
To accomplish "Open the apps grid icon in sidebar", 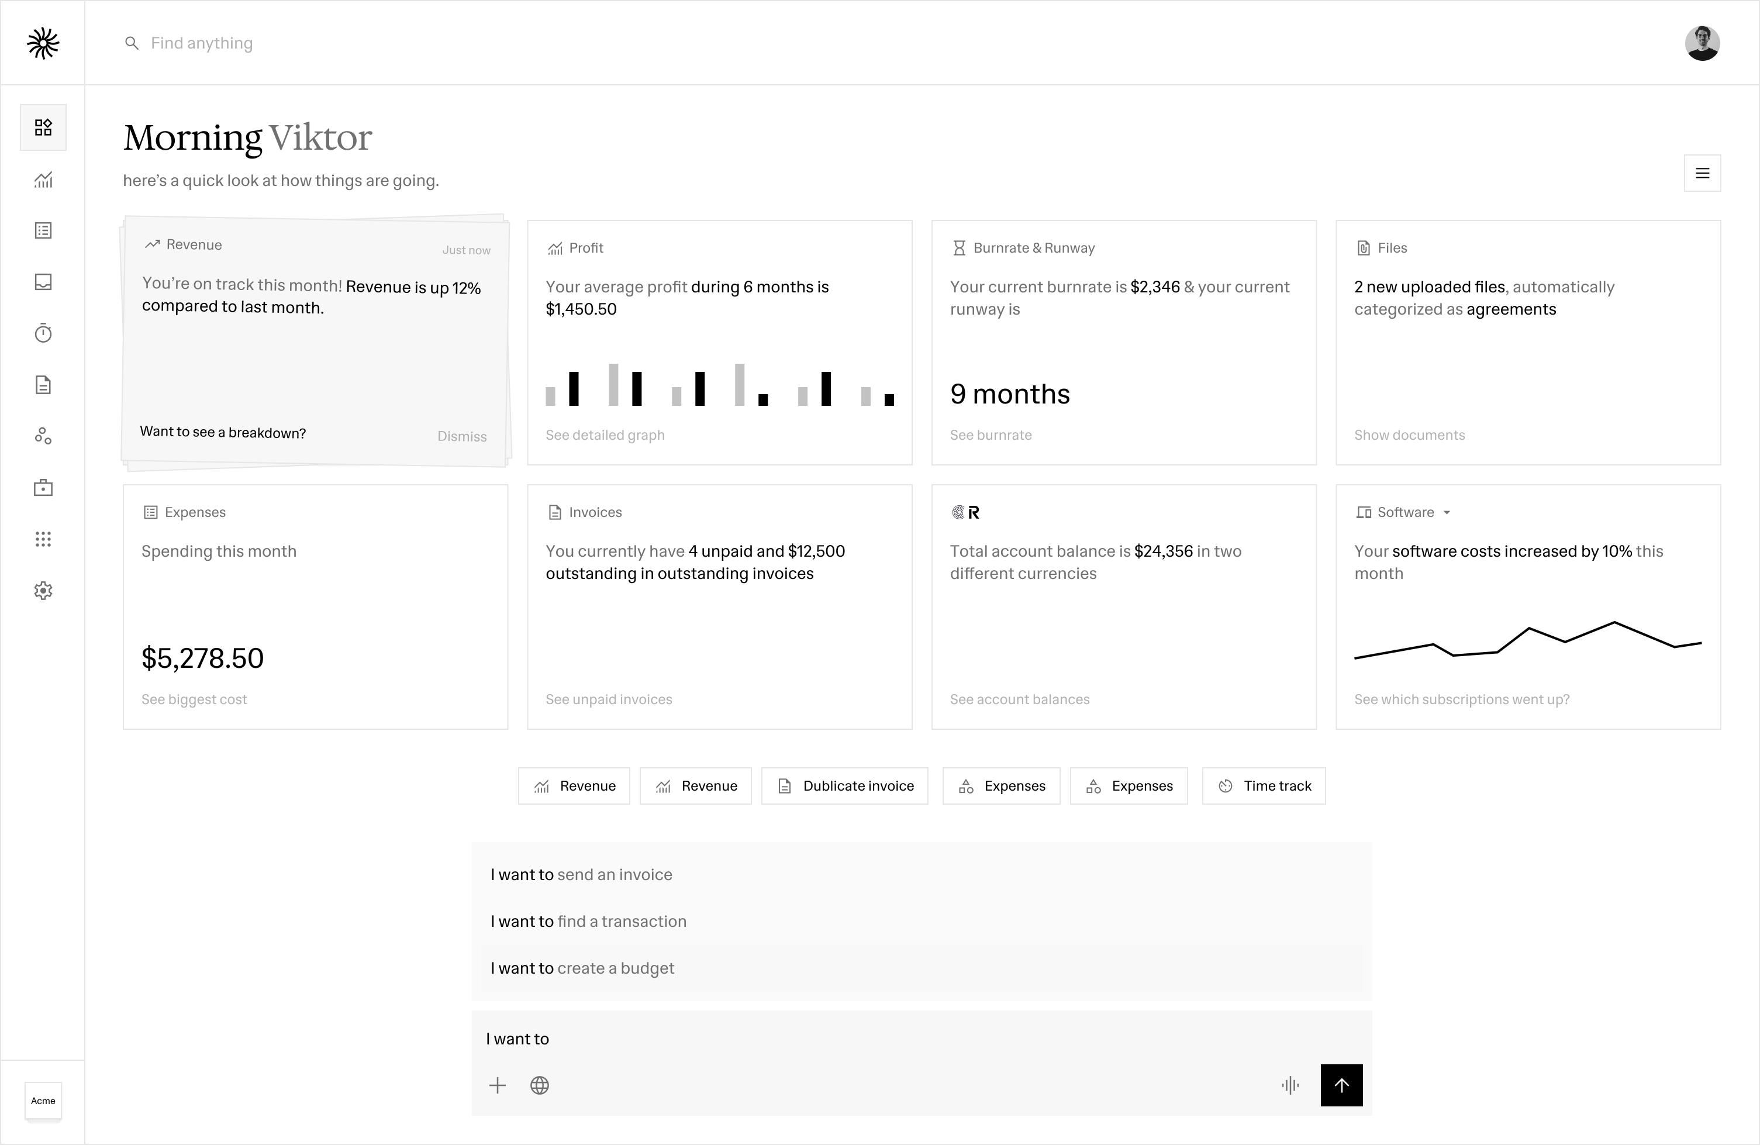I will pos(43,539).
